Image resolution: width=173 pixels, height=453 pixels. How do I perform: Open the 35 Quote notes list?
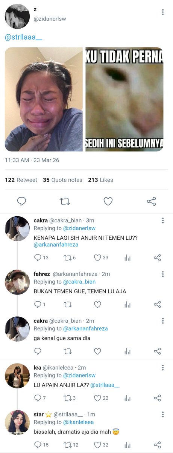[62, 180]
